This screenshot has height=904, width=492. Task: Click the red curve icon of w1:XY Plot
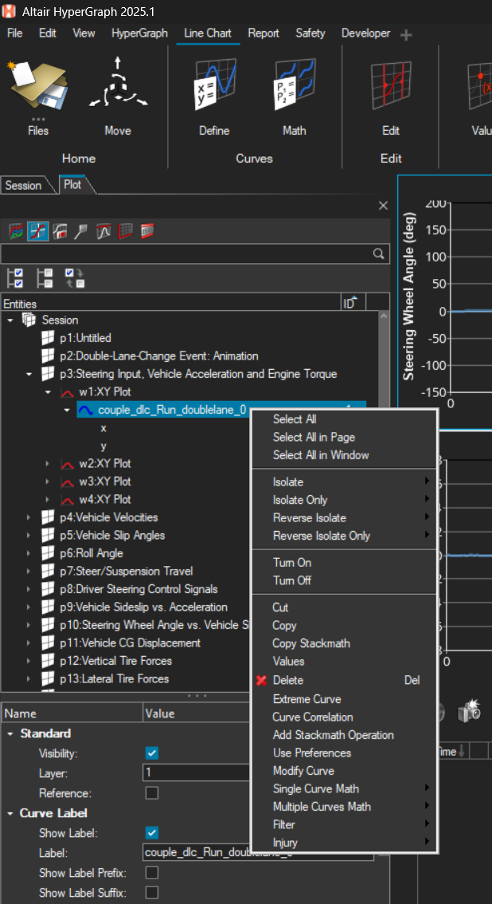coord(68,393)
